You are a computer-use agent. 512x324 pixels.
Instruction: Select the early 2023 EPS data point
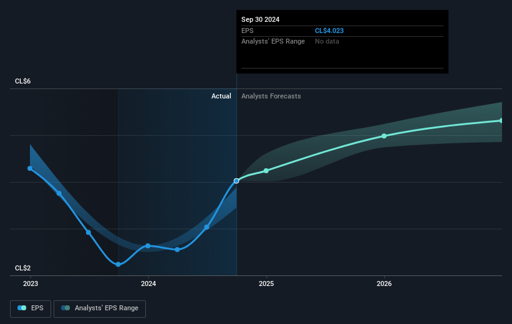pos(30,168)
